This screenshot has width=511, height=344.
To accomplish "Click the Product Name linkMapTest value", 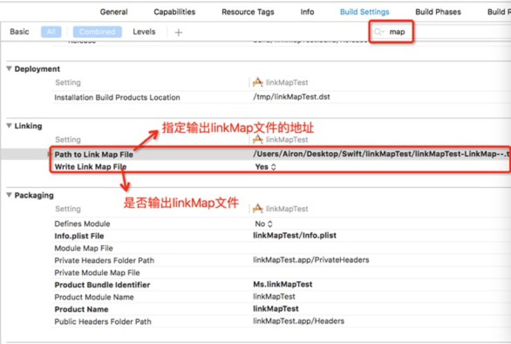I will [276, 309].
